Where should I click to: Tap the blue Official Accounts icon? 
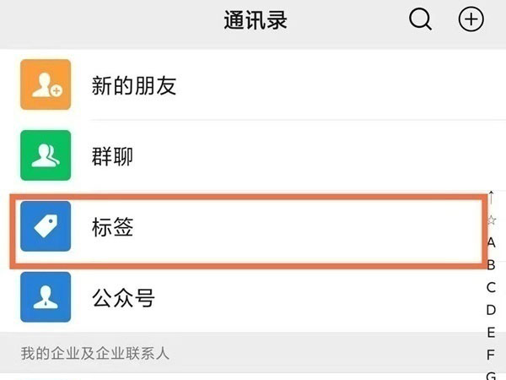pos(46,298)
